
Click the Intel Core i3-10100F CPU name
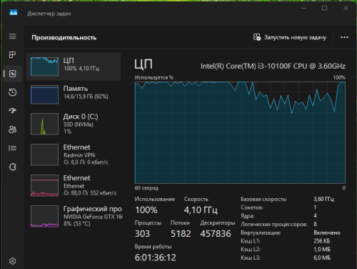point(273,66)
